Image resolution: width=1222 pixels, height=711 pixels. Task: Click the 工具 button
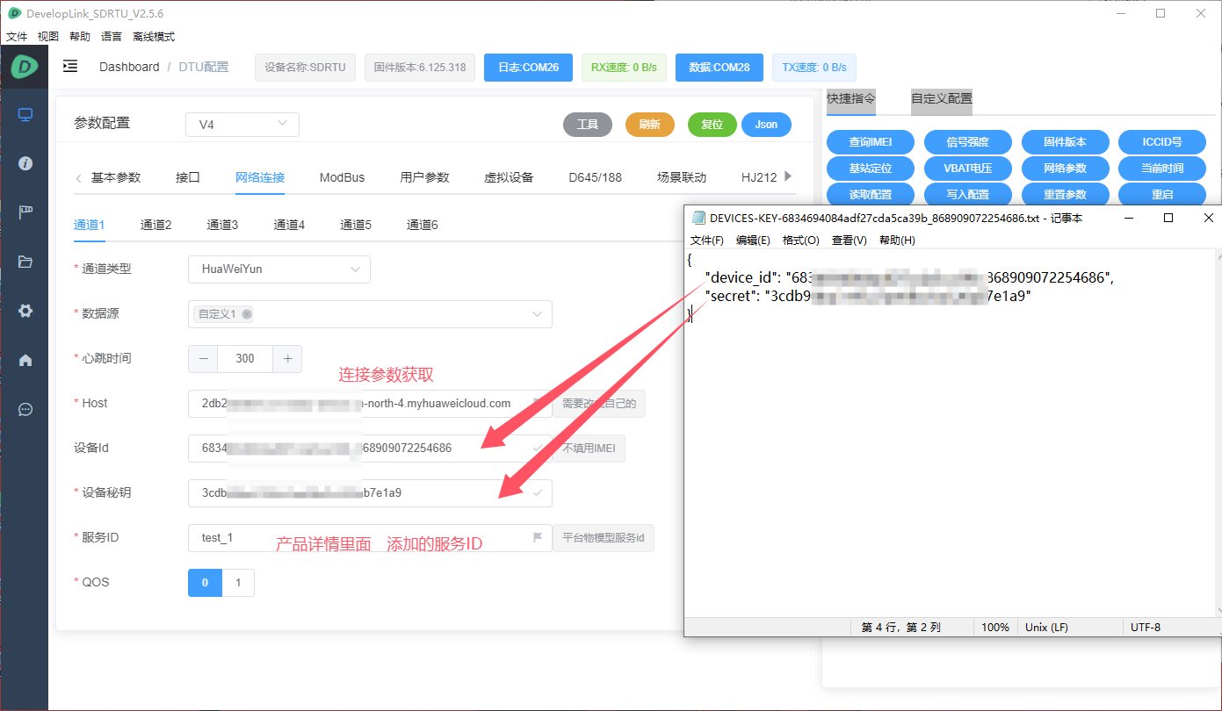coord(588,125)
